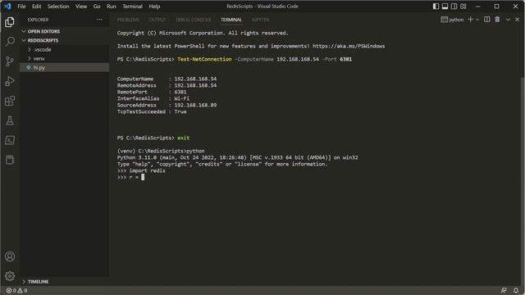The width and height of the screenshot is (525, 295).
Task: Click errors and warnings status bar indicator
Action: coord(16,291)
